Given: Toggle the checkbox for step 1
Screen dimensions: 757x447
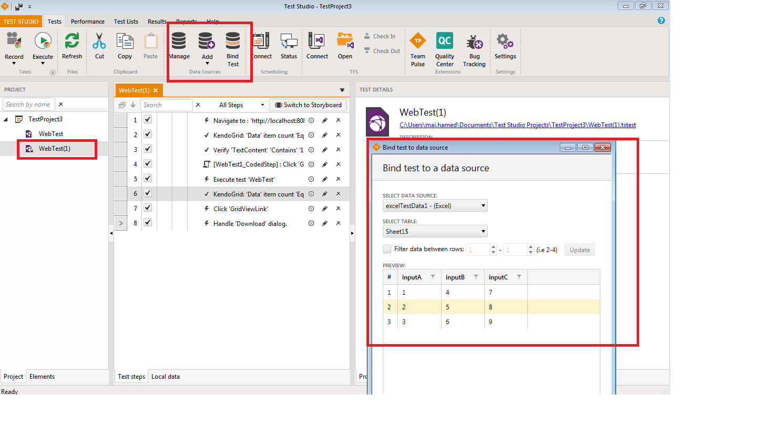Looking at the screenshot, I should tap(148, 120).
